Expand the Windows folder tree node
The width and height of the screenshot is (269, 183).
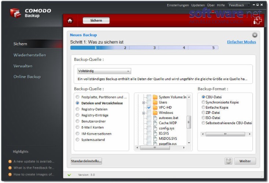tap(143, 113)
